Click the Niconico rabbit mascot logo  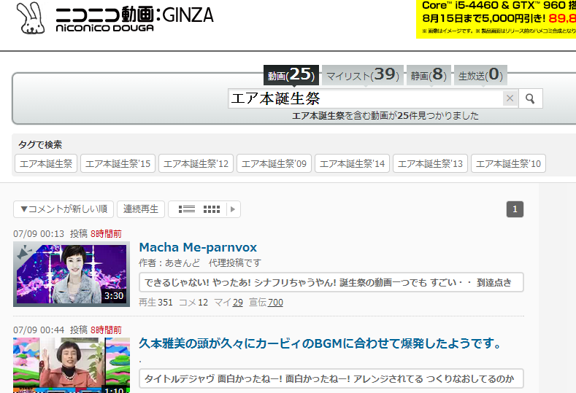click(31, 18)
